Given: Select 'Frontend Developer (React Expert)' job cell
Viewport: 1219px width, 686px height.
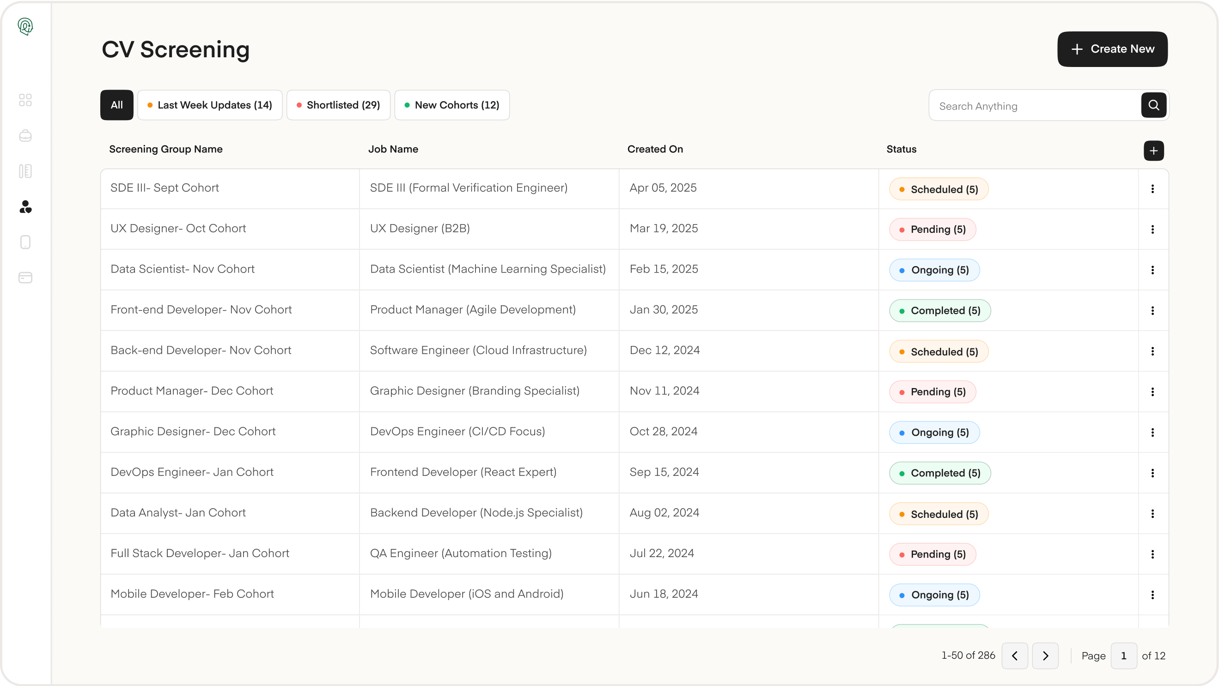Looking at the screenshot, I should click(463, 472).
